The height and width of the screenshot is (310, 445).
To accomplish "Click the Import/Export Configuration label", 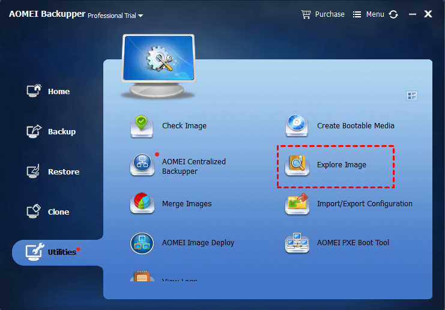I will (365, 204).
